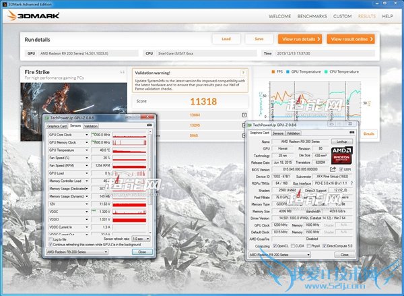
Task: Click the camera screenshot icon in Sensors GPU-Z window
Action: click(x=149, y=125)
